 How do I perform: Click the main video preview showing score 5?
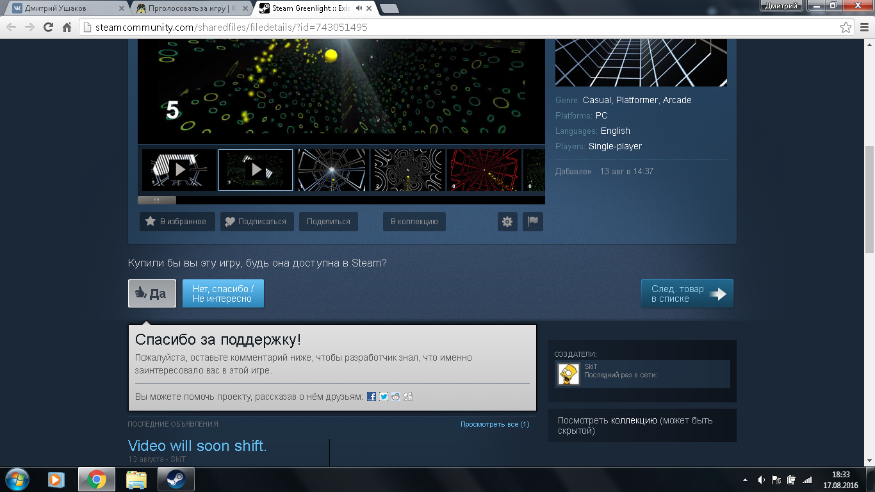(x=341, y=91)
